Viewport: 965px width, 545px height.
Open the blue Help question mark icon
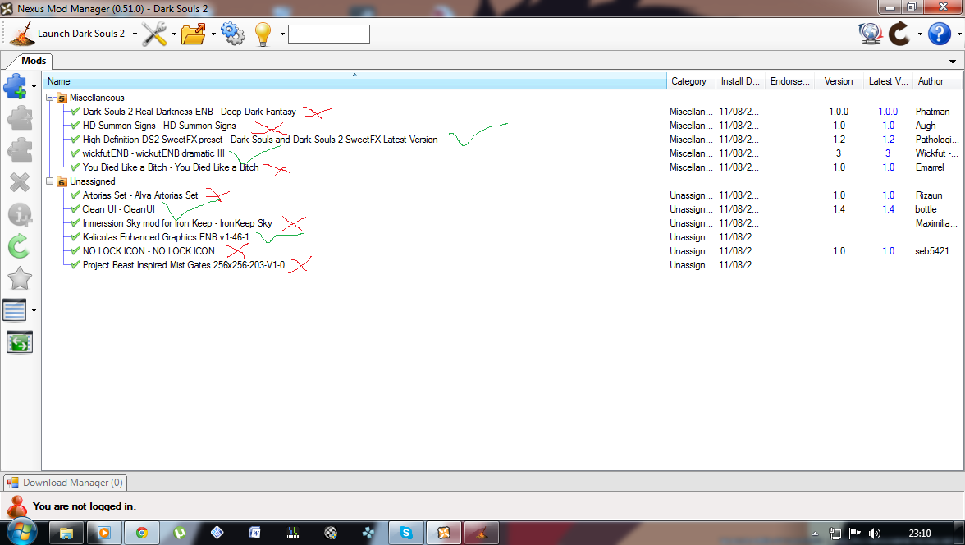tap(939, 34)
